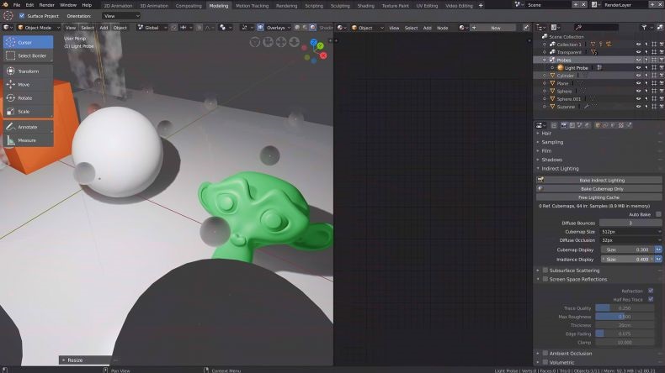Enable Ambient Occlusion checkbox
The height and width of the screenshot is (373, 665).
click(x=545, y=353)
